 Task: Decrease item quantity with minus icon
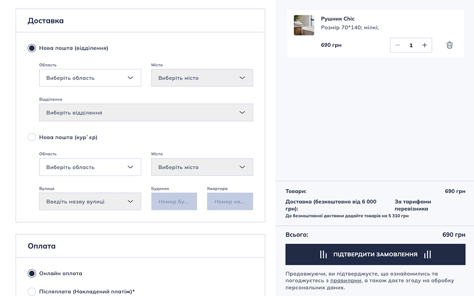(397, 45)
